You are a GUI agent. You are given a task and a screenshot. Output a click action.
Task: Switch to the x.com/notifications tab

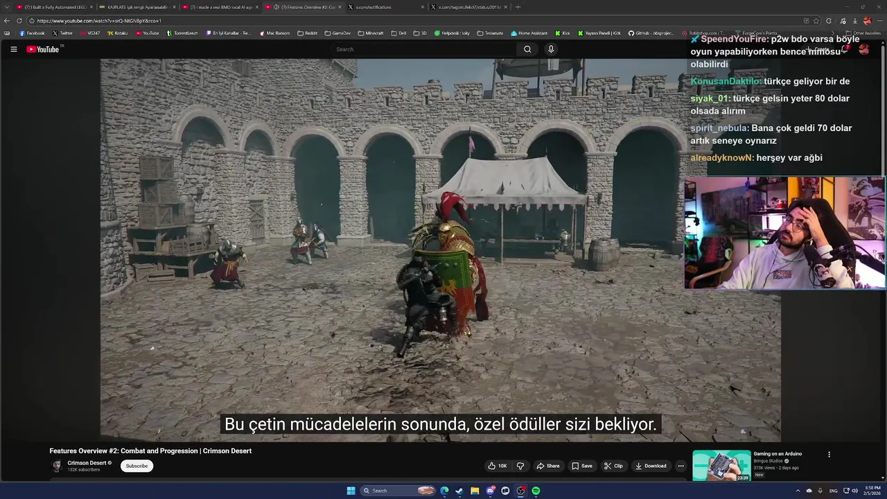pos(385,7)
